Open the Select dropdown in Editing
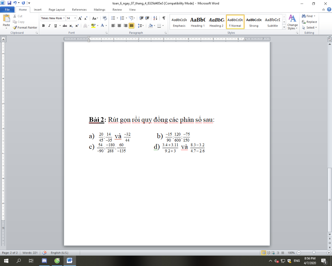 tap(309, 28)
